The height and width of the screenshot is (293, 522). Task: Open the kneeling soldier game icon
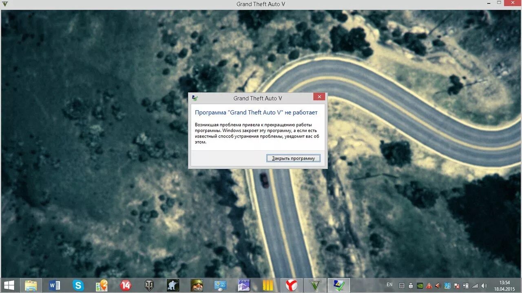(173, 286)
